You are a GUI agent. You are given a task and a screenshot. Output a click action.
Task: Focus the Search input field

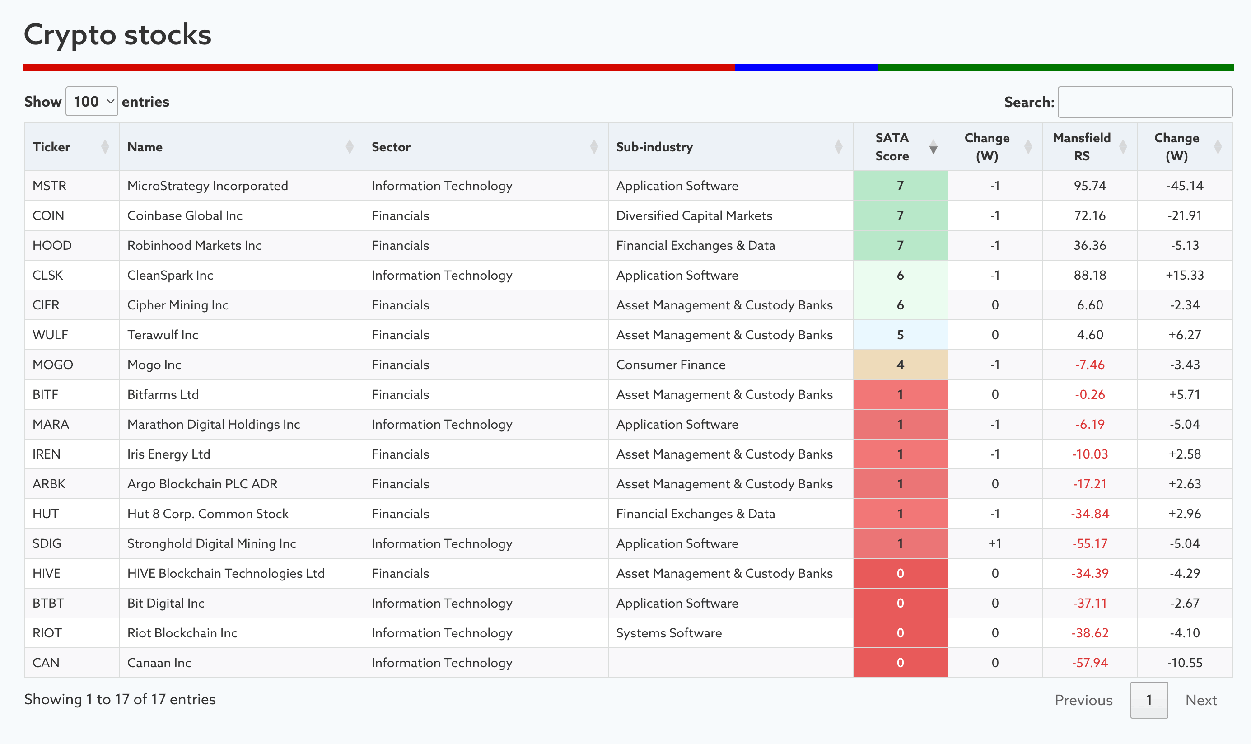point(1145,102)
